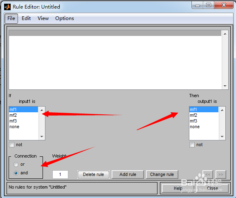
Task: Choose the 'or' connection radio button
Action: click(16, 165)
